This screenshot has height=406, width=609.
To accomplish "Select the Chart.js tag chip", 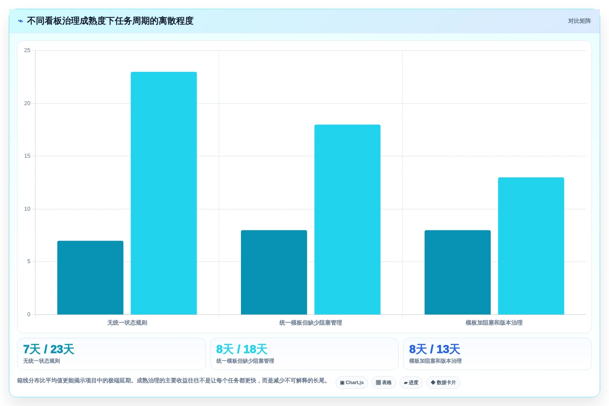I will coord(352,382).
